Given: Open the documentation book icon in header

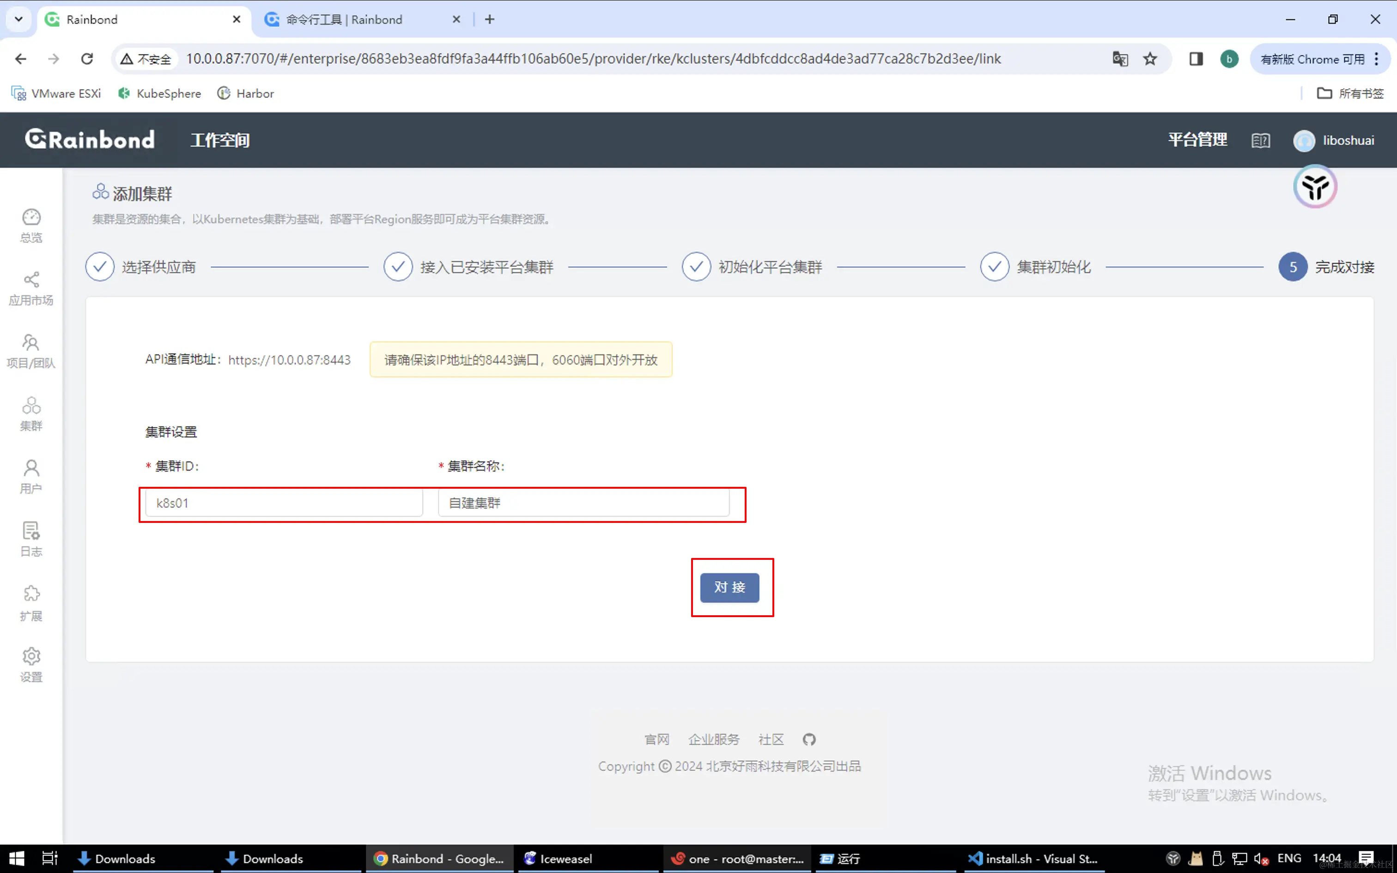Looking at the screenshot, I should pos(1260,140).
